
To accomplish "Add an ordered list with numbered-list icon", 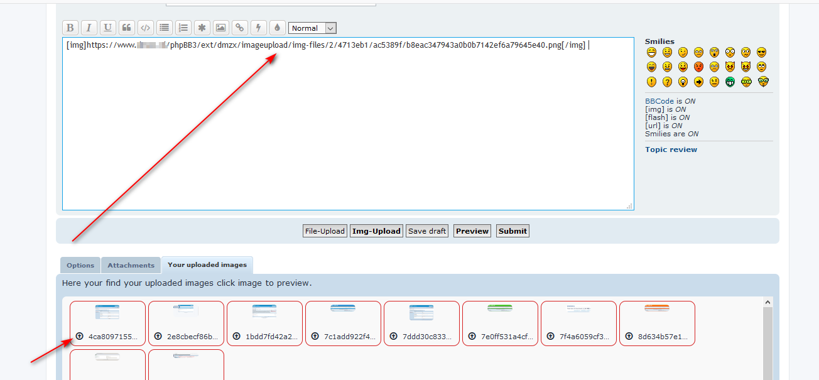I will tap(183, 28).
